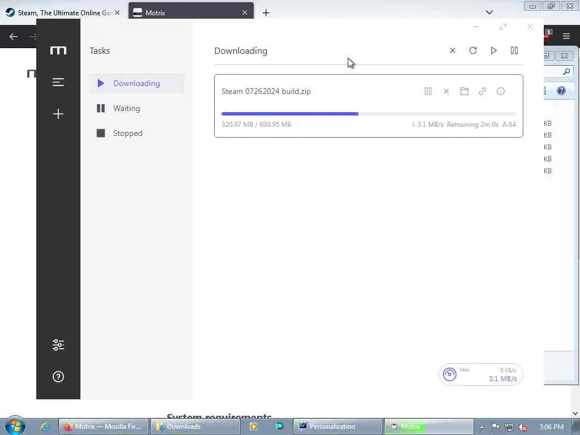Launch Internet Explorer from taskbar
This screenshot has width=580, height=435.
pos(44,427)
